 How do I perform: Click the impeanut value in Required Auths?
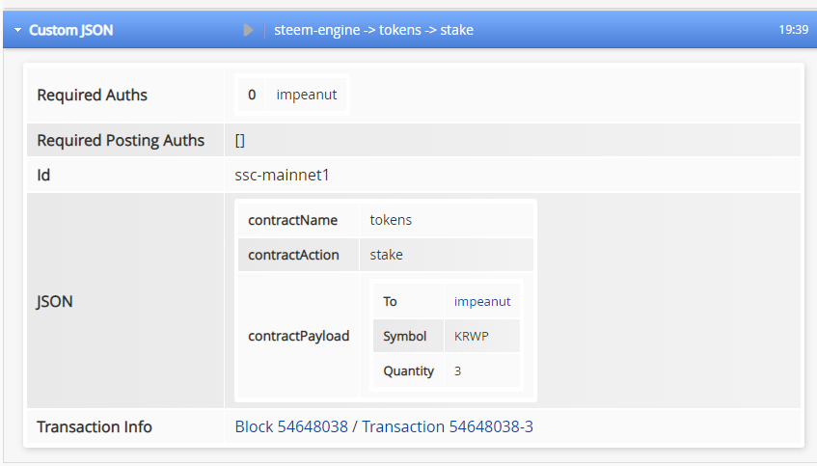307,95
